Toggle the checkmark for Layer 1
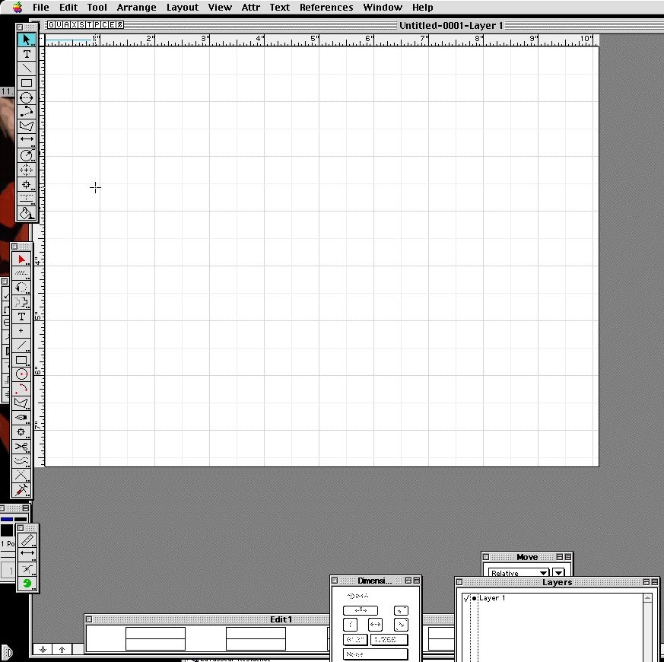This screenshot has height=662, width=664. point(465,599)
